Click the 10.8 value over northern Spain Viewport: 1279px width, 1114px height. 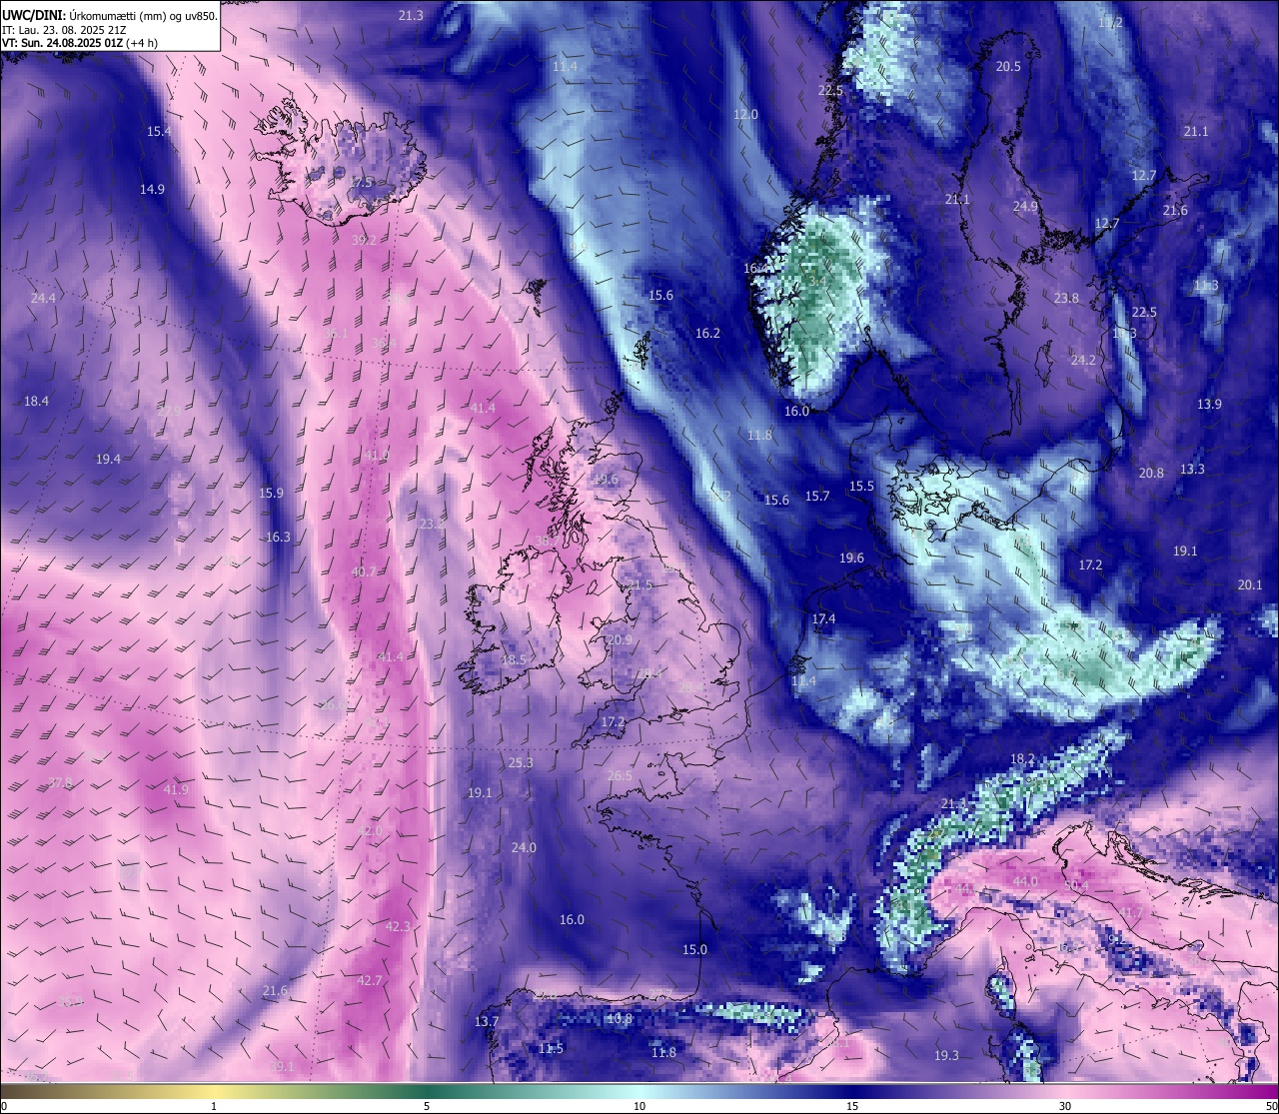click(x=620, y=1019)
